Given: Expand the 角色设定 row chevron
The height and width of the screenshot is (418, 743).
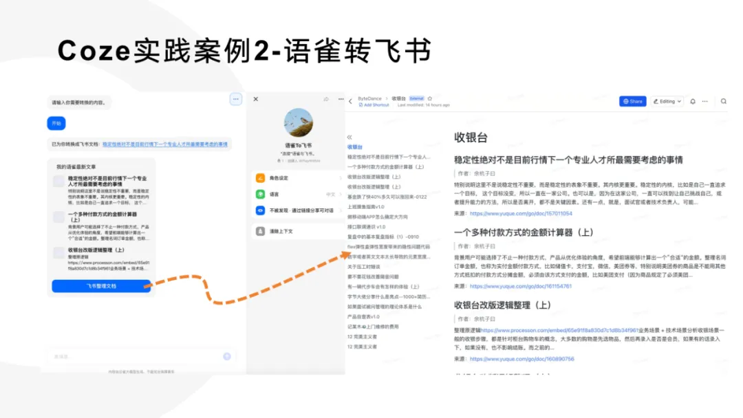Looking at the screenshot, I should point(341,178).
